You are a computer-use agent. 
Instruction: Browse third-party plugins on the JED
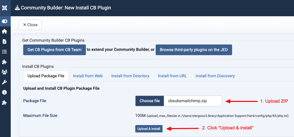pos(194,50)
